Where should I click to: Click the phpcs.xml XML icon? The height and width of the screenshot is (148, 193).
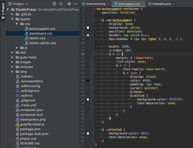point(17,139)
